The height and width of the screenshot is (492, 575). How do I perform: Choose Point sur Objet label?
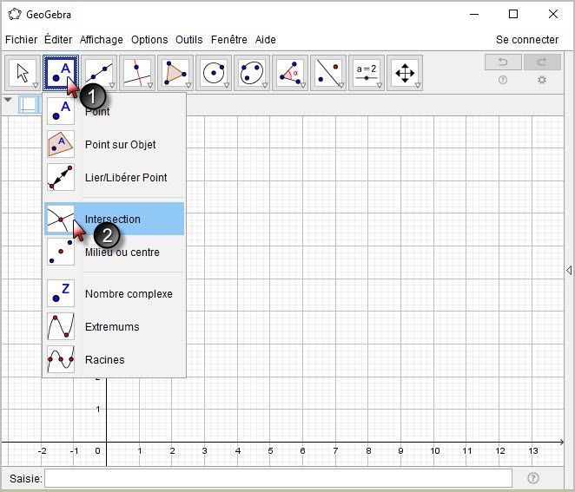[120, 145]
